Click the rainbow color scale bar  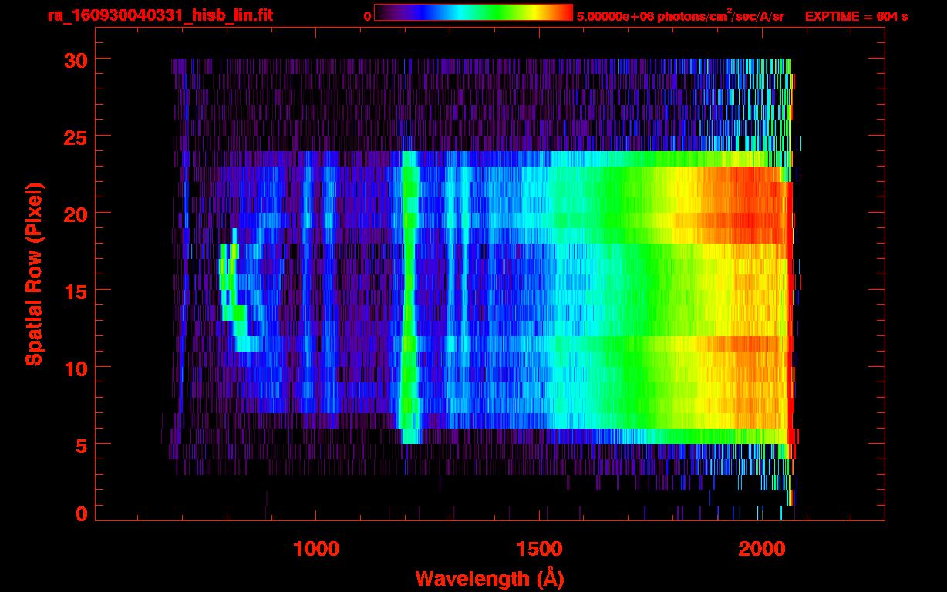point(473,13)
